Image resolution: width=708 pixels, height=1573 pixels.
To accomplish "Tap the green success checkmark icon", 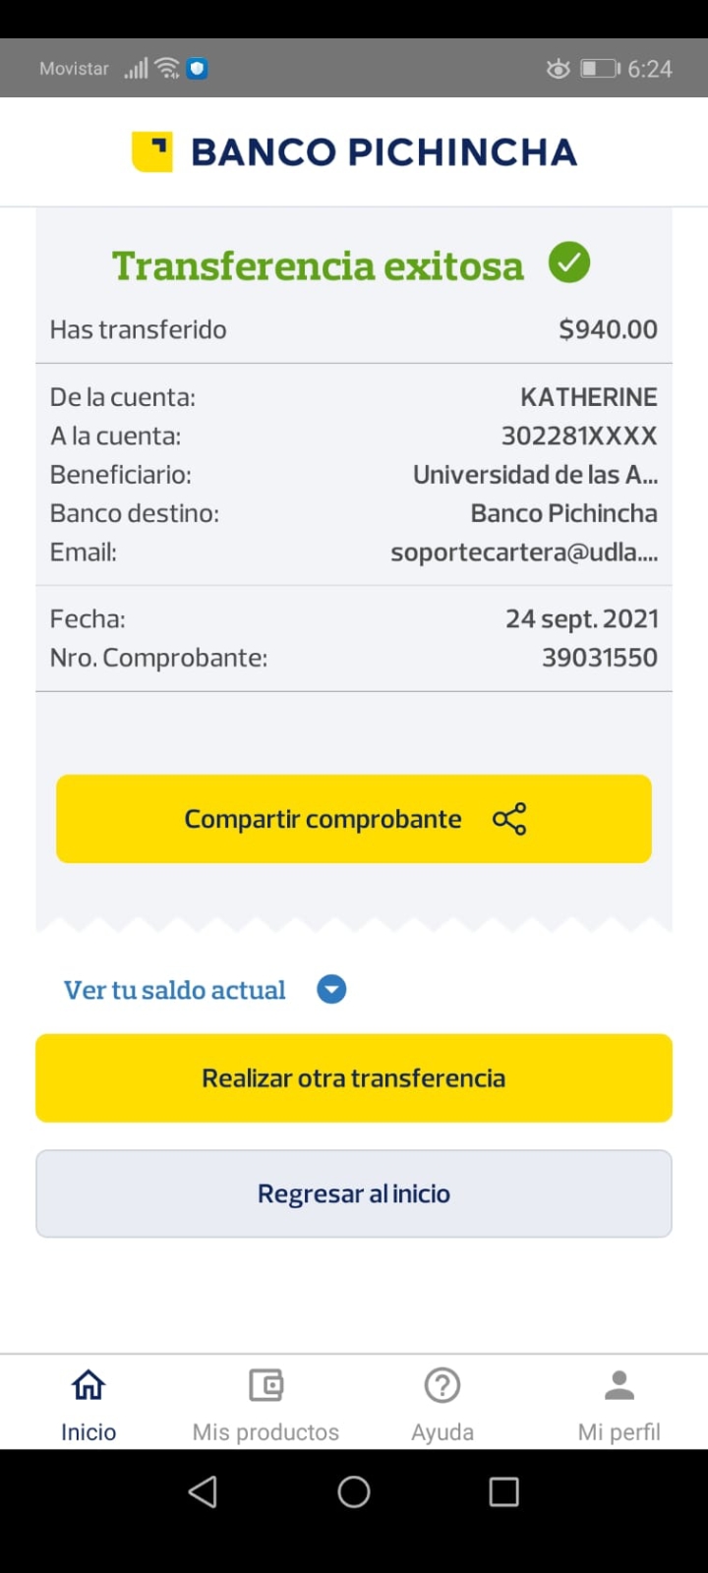I will pyautogui.click(x=569, y=263).
